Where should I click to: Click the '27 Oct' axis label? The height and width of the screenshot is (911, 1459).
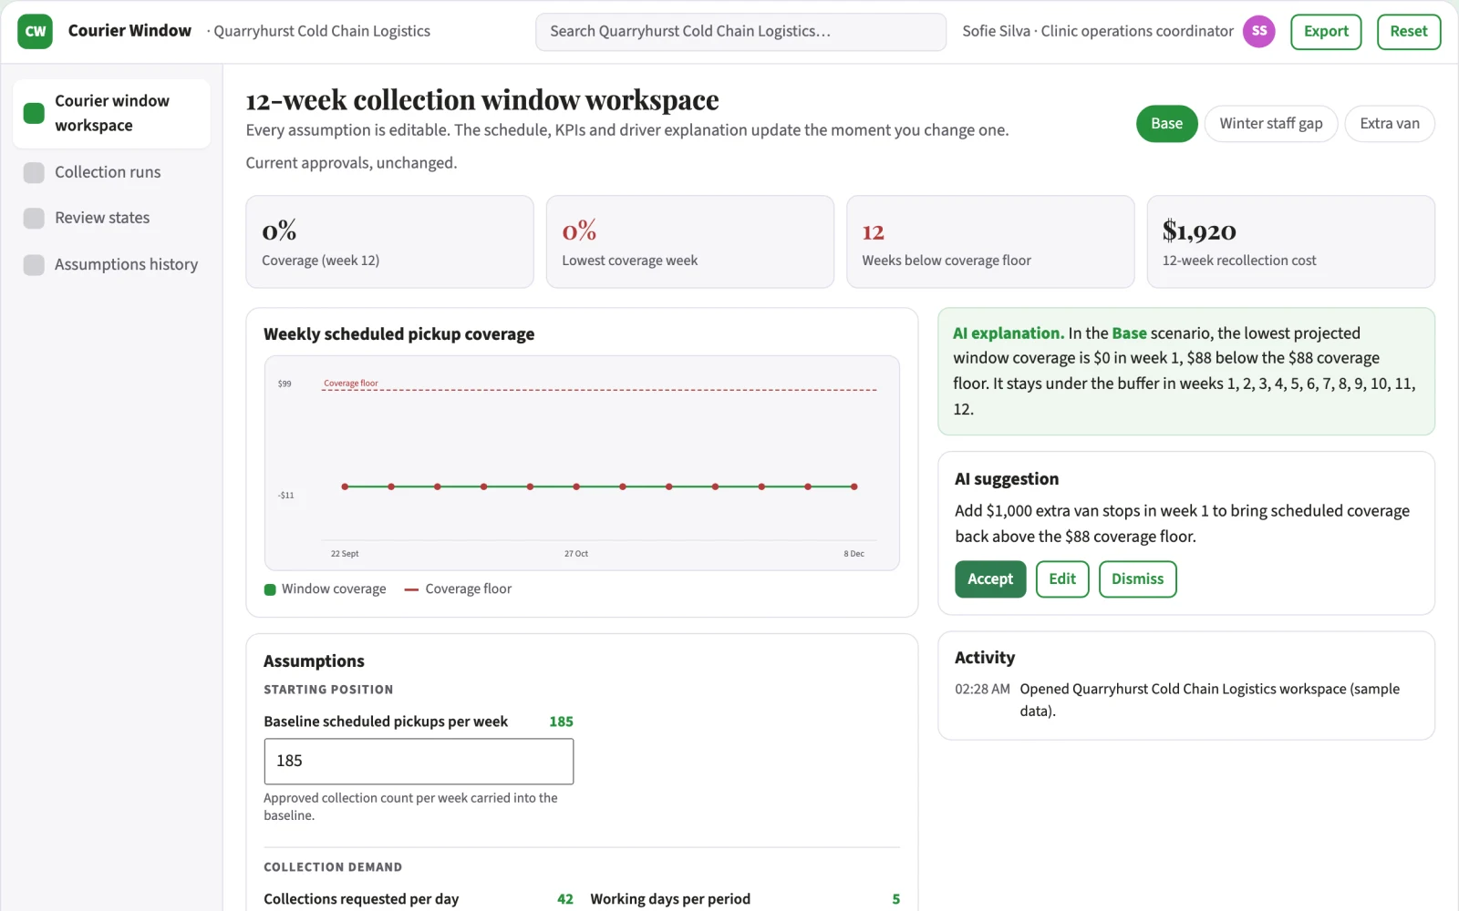point(576,554)
